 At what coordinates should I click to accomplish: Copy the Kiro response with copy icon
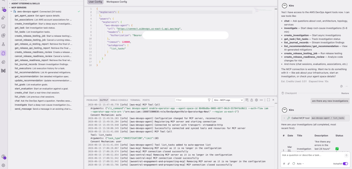341,86
